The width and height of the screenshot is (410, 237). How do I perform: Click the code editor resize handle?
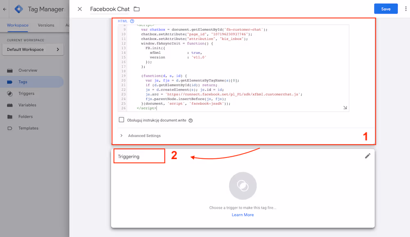pos(345,108)
